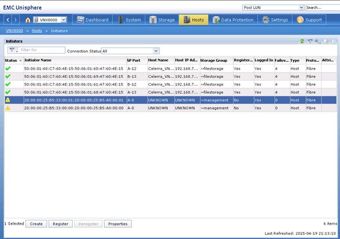
Task: Click the refresh icon in Initiators panel
Action: (302, 41)
